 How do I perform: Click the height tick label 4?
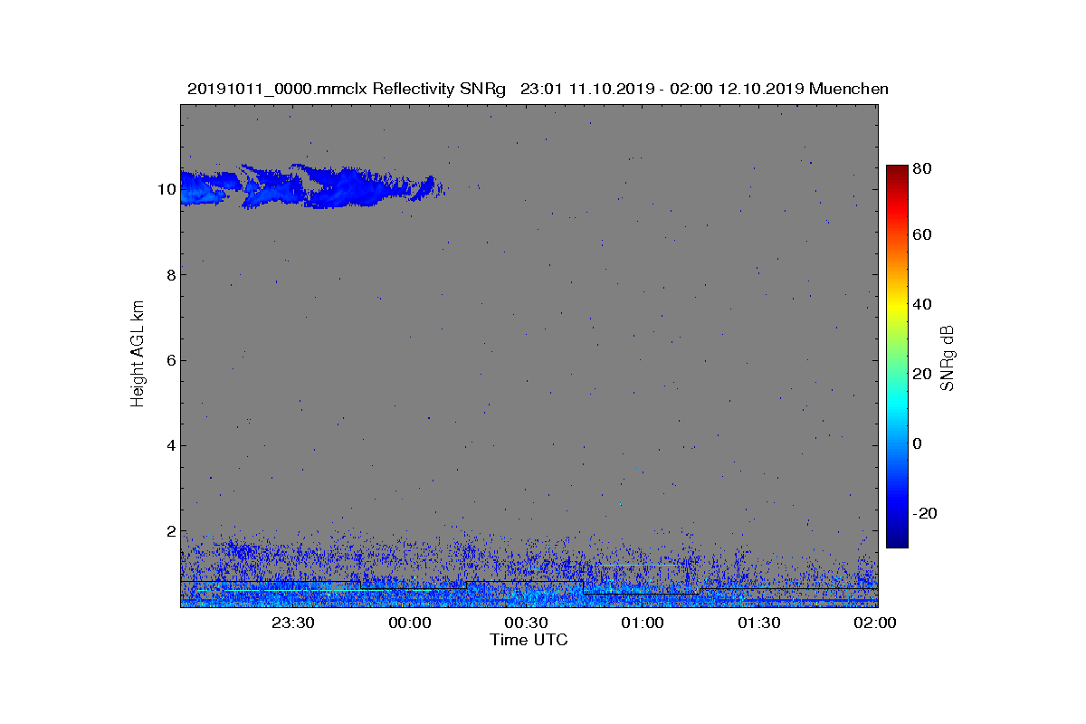pyautogui.click(x=170, y=445)
